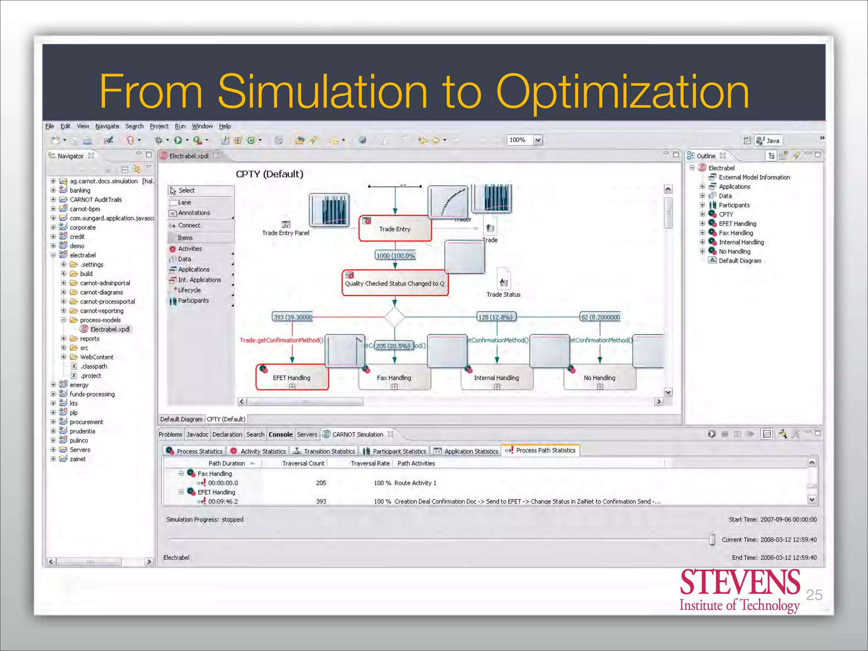Open the Activities palette drawer
868x651 pixels.
pos(201,249)
